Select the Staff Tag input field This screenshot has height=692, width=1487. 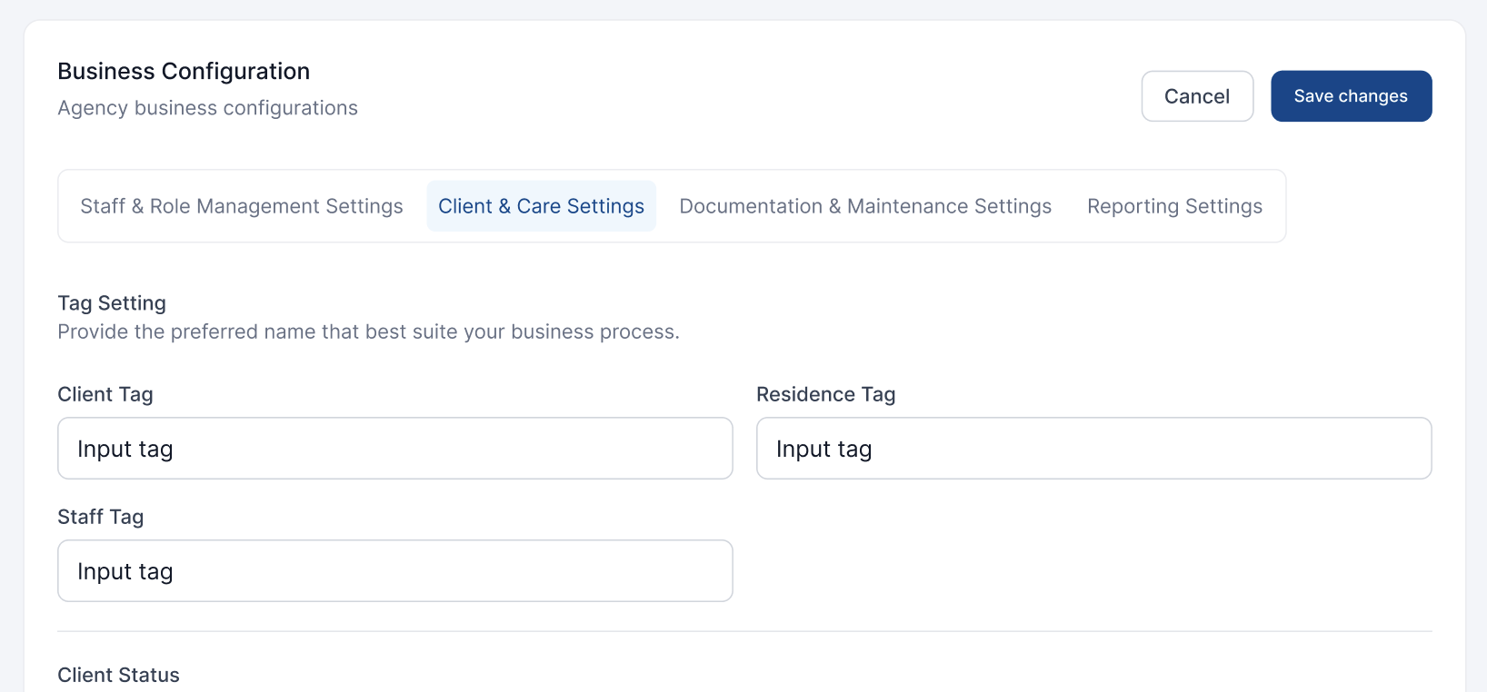pos(394,571)
